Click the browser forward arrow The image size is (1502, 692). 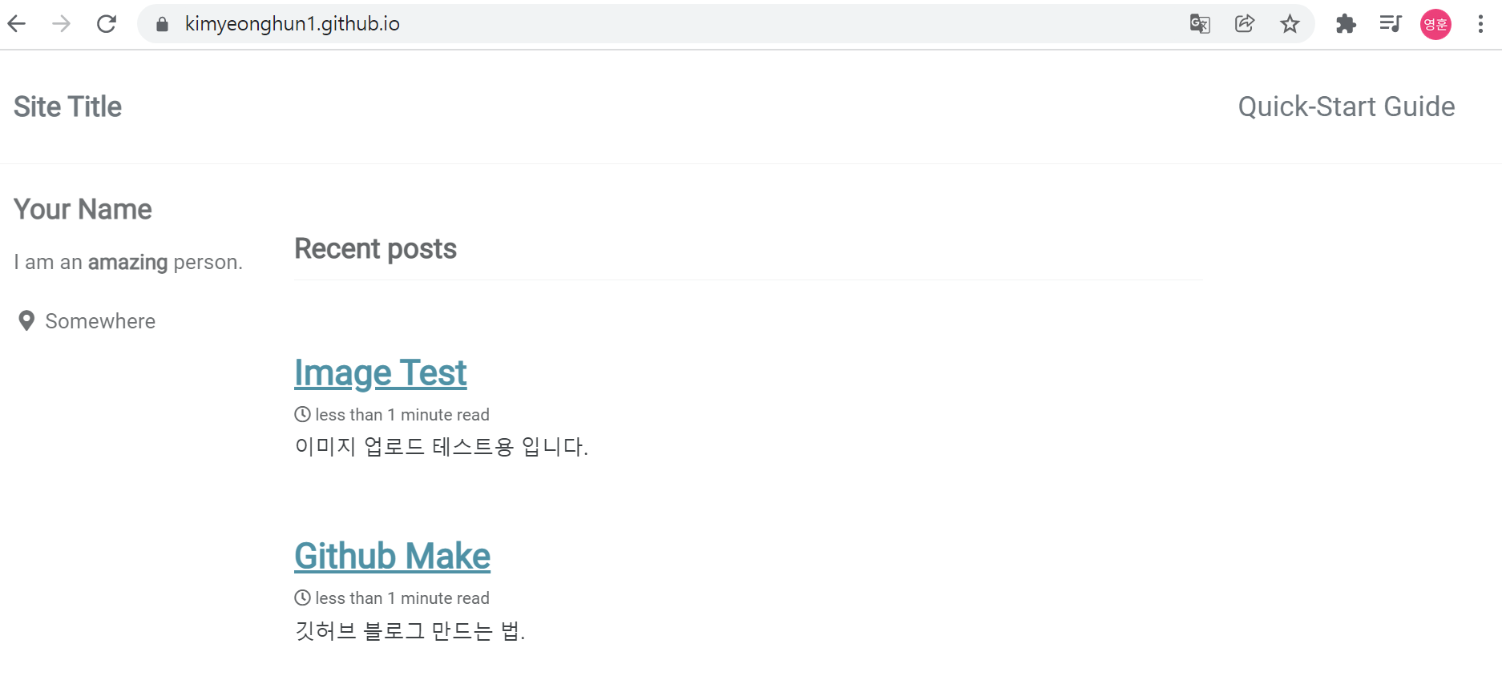coord(61,24)
